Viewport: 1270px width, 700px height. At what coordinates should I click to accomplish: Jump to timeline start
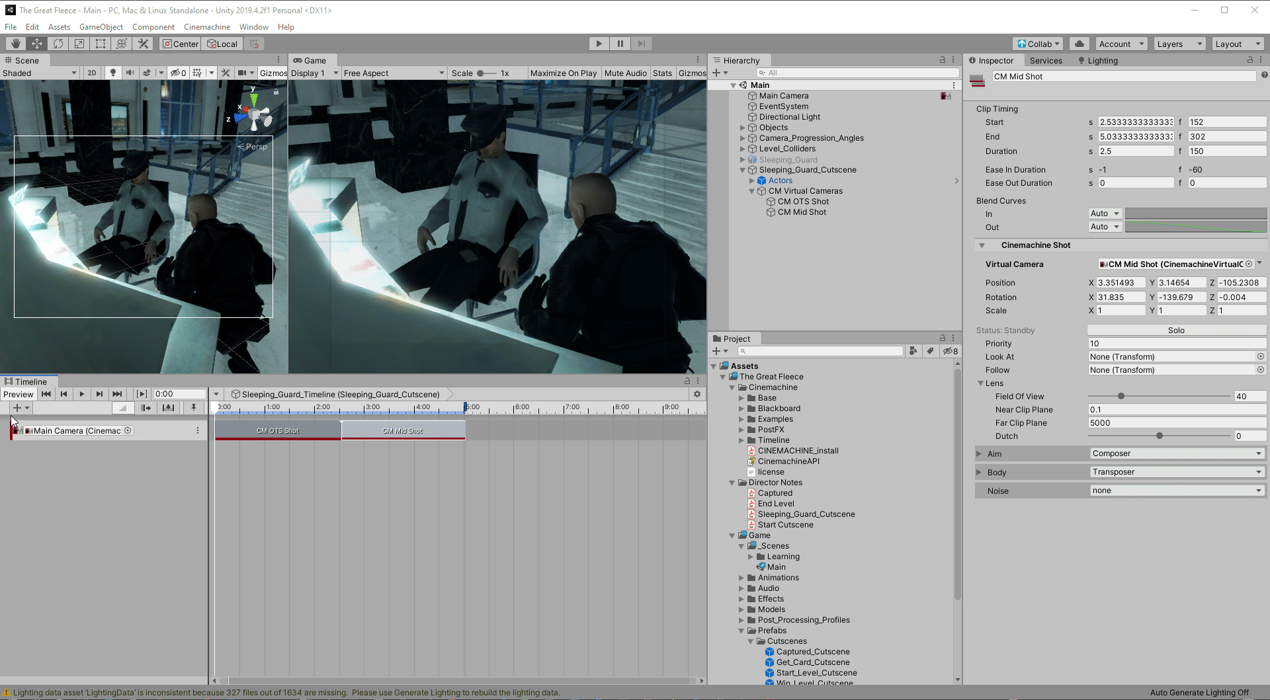[x=46, y=394]
